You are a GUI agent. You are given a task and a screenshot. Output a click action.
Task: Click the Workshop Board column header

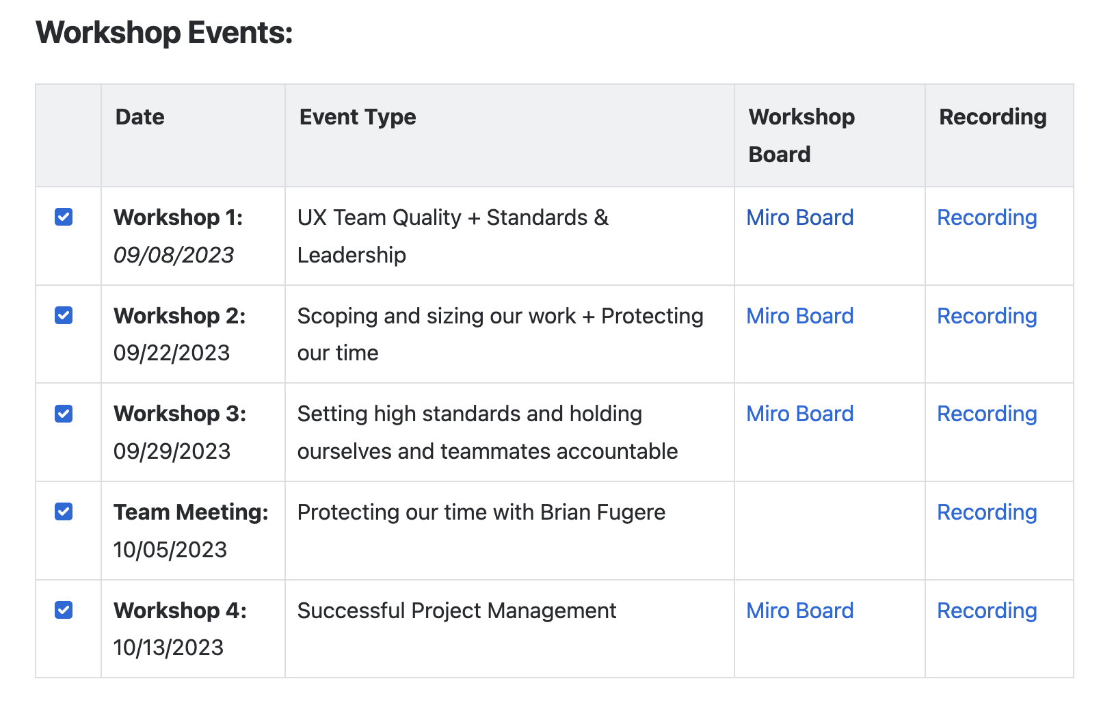[801, 135]
